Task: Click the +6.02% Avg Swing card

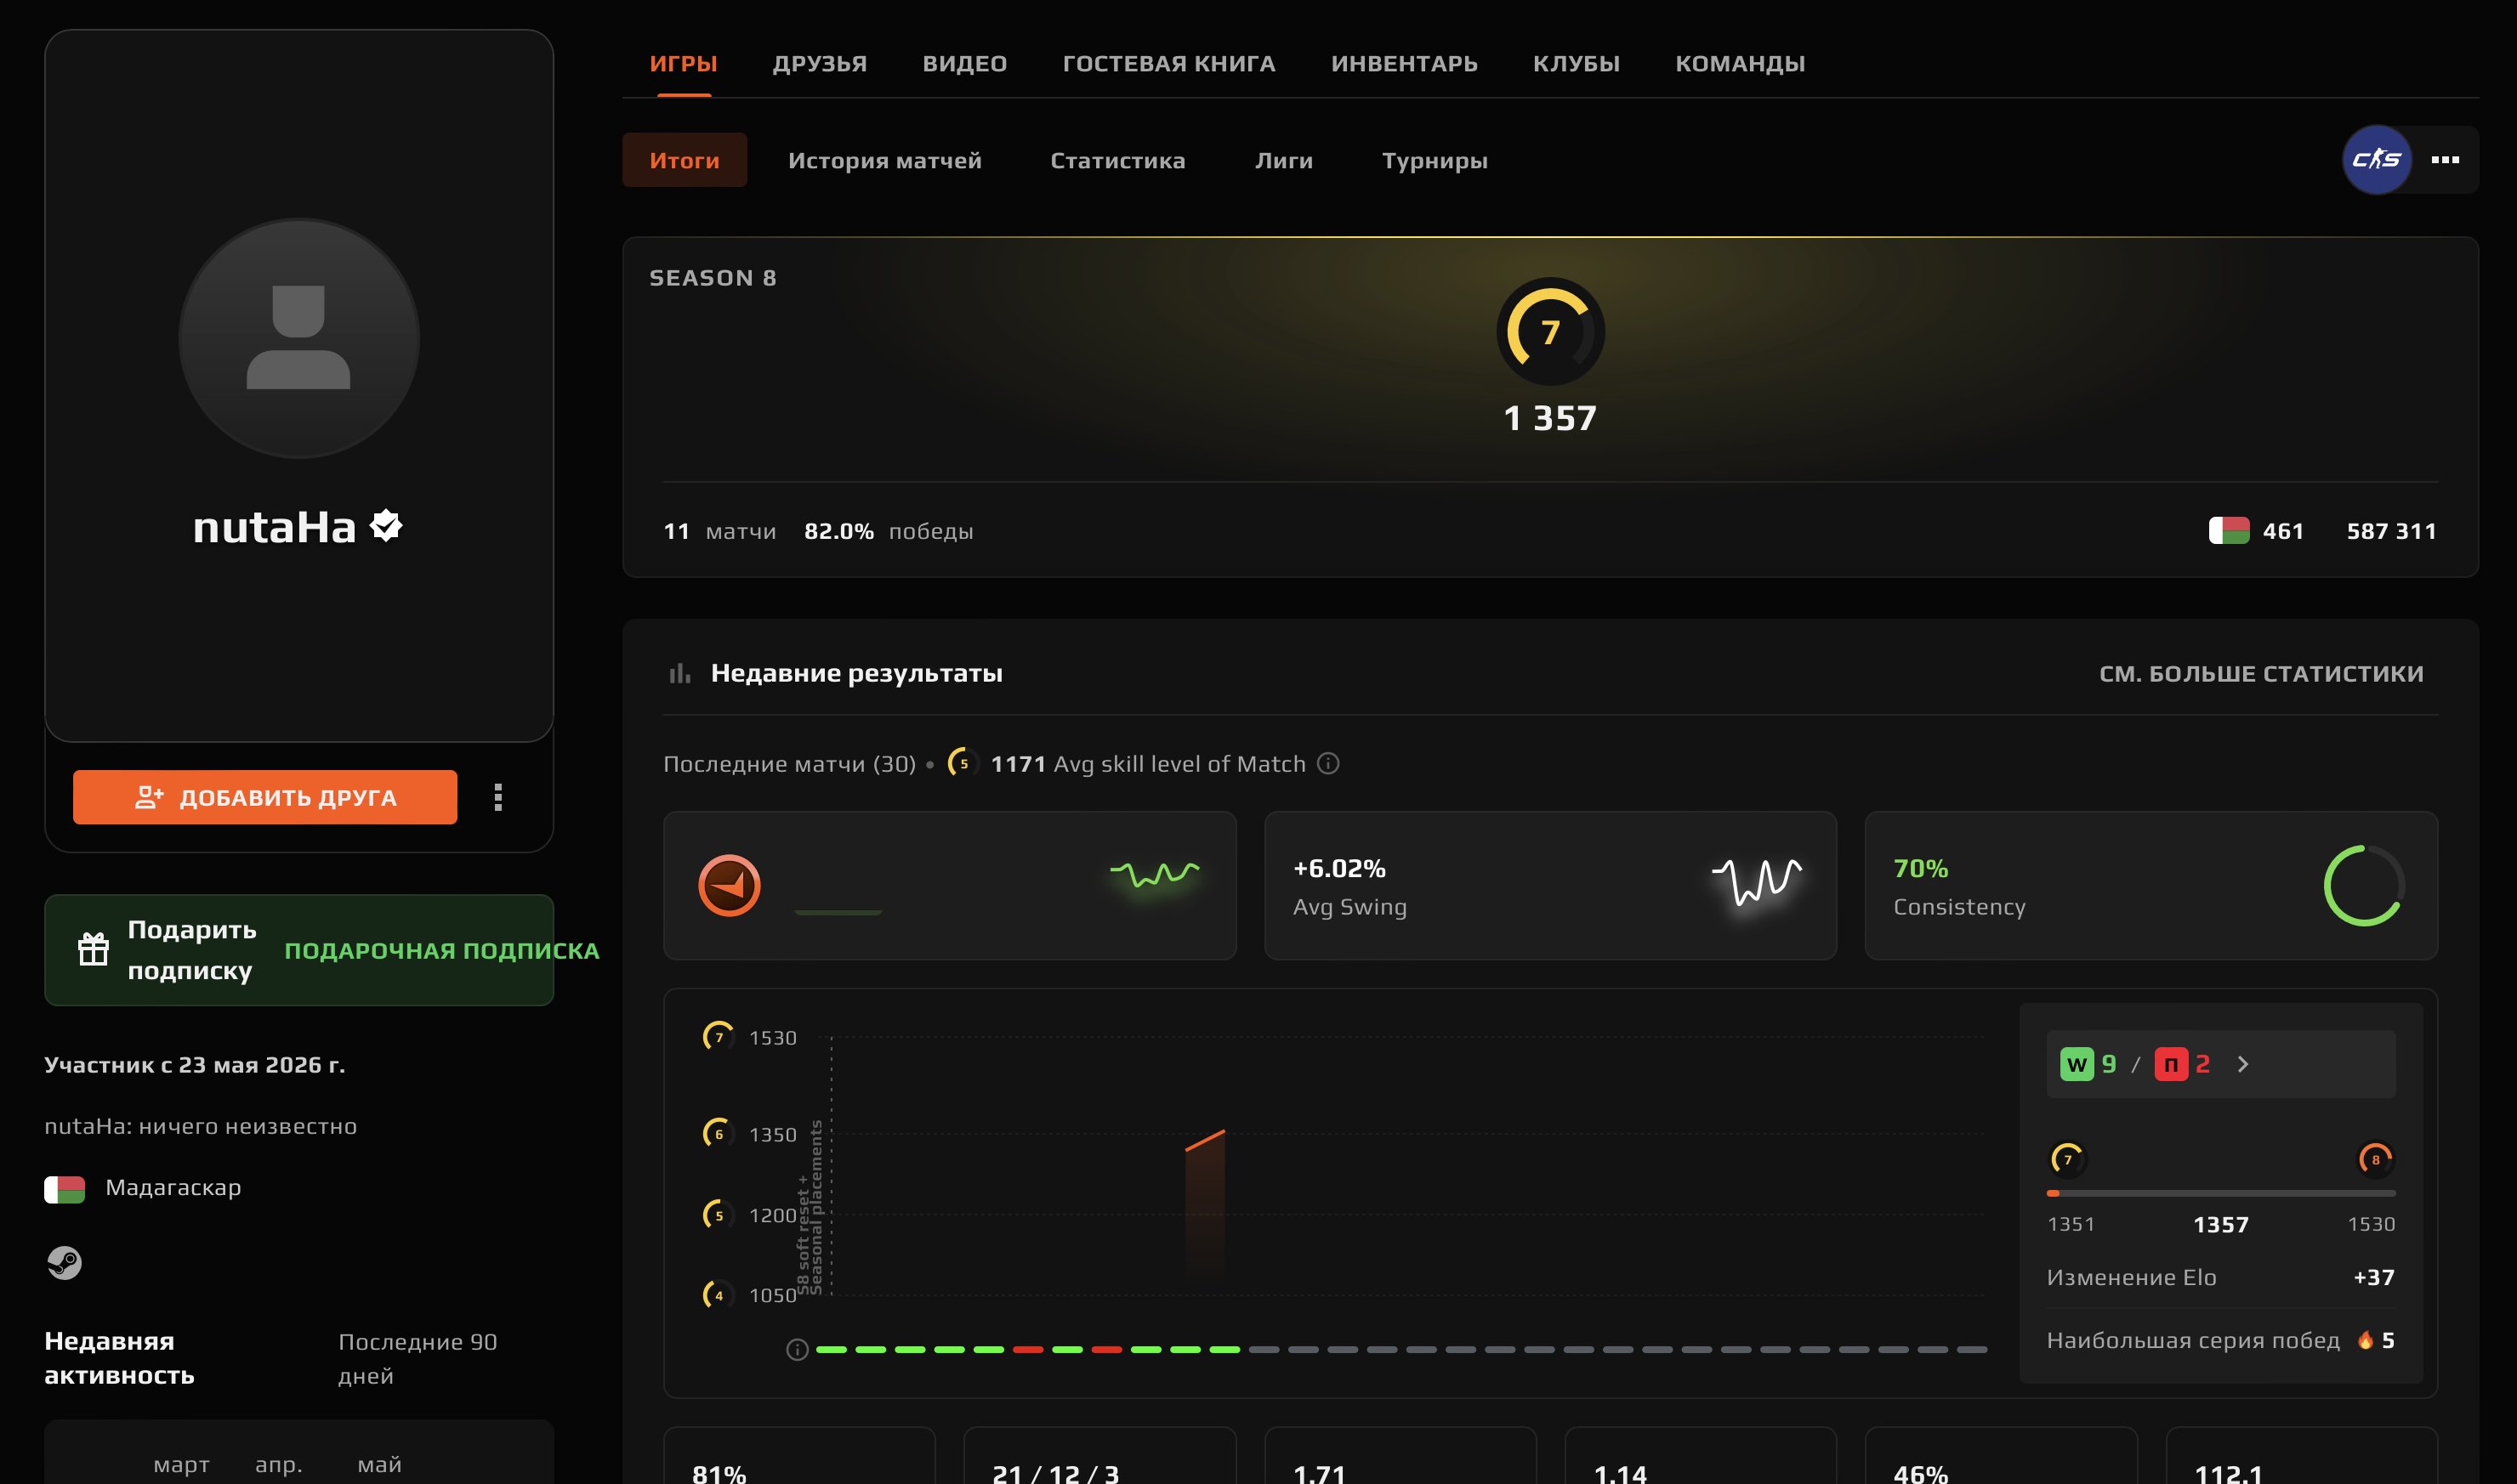Action: coord(1549,885)
